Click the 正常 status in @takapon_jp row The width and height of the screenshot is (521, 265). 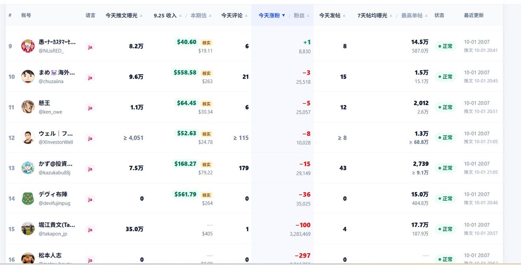(445, 229)
